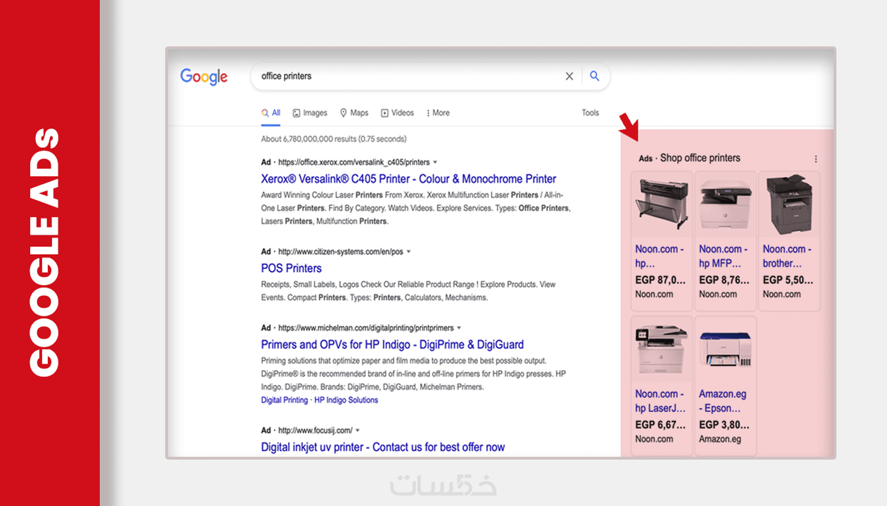Click the Digital Printing sitelink
Image resolution: width=887 pixels, height=506 pixels.
(x=284, y=400)
